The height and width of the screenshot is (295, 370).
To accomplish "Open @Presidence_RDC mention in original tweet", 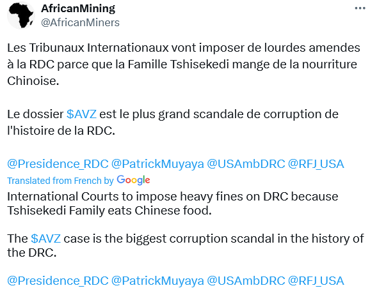I will pos(58,164).
